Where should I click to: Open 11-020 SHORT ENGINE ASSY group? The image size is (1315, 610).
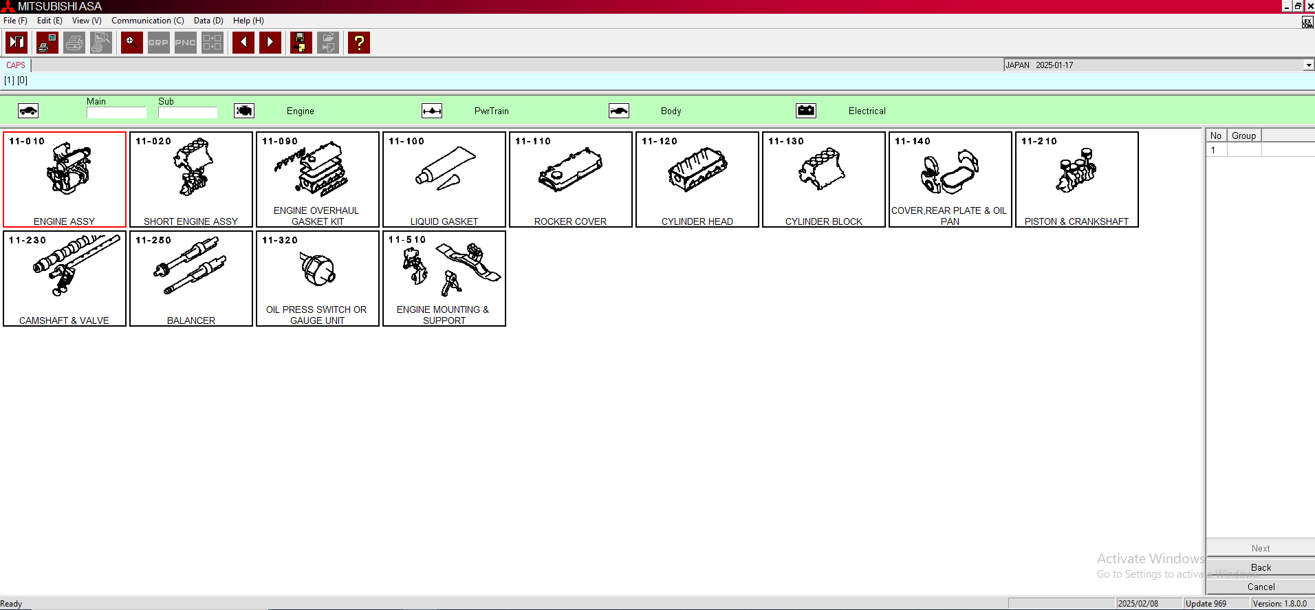(191, 179)
